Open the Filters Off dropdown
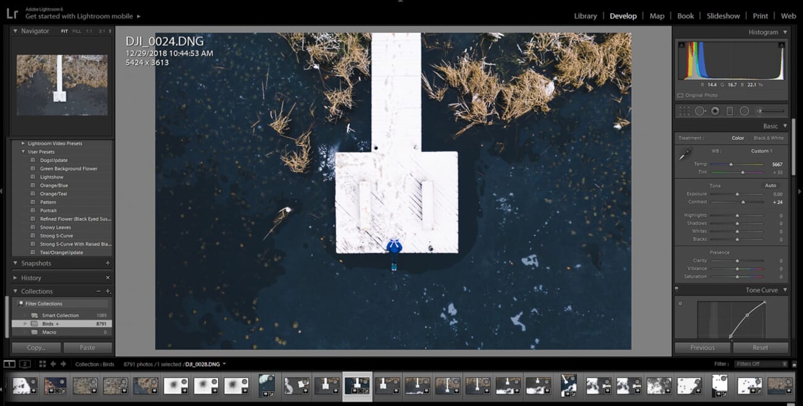Image resolution: width=803 pixels, height=406 pixels. pos(762,364)
